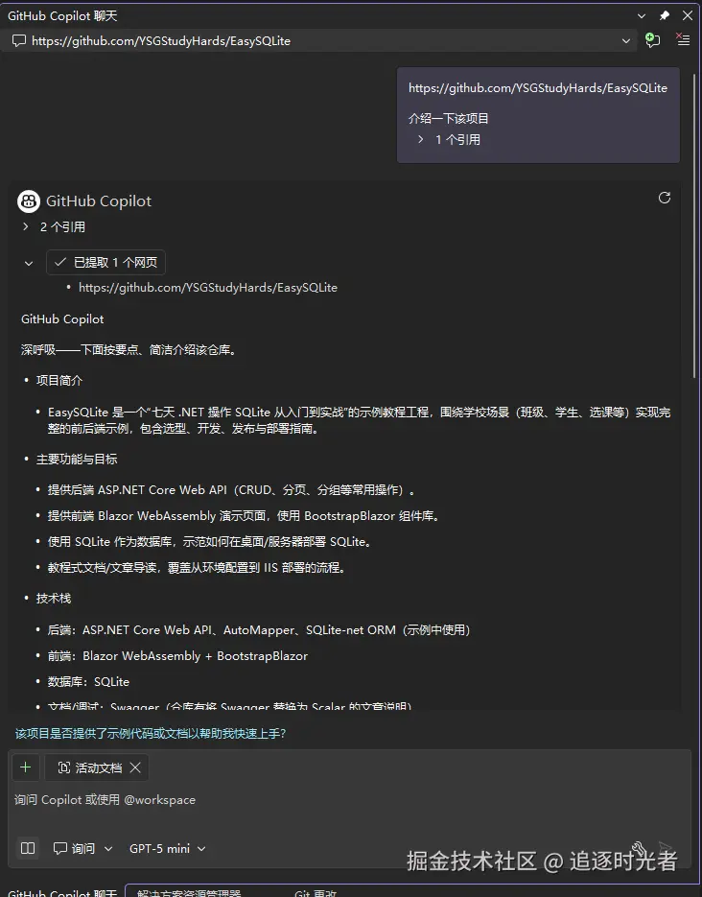Click the "前端: Blazor WebAssembly + BootstrapBlazor" line
Viewport: 702px width, 897px height.
[x=177, y=656]
